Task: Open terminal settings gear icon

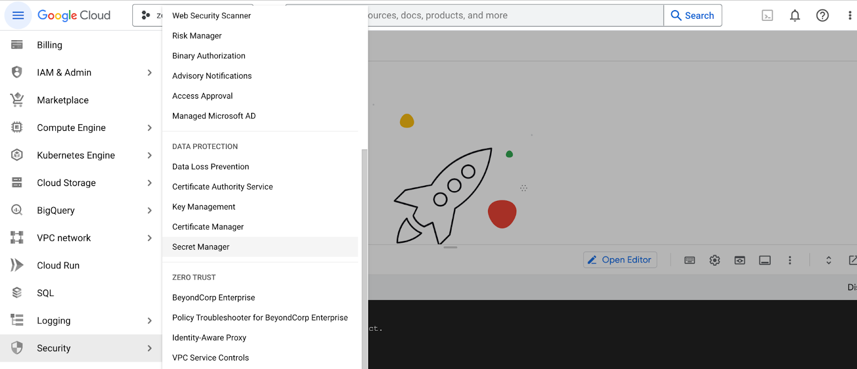Action: coord(715,260)
